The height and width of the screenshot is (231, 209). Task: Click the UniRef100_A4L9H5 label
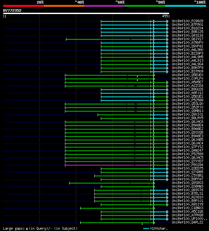pos(187,57)
